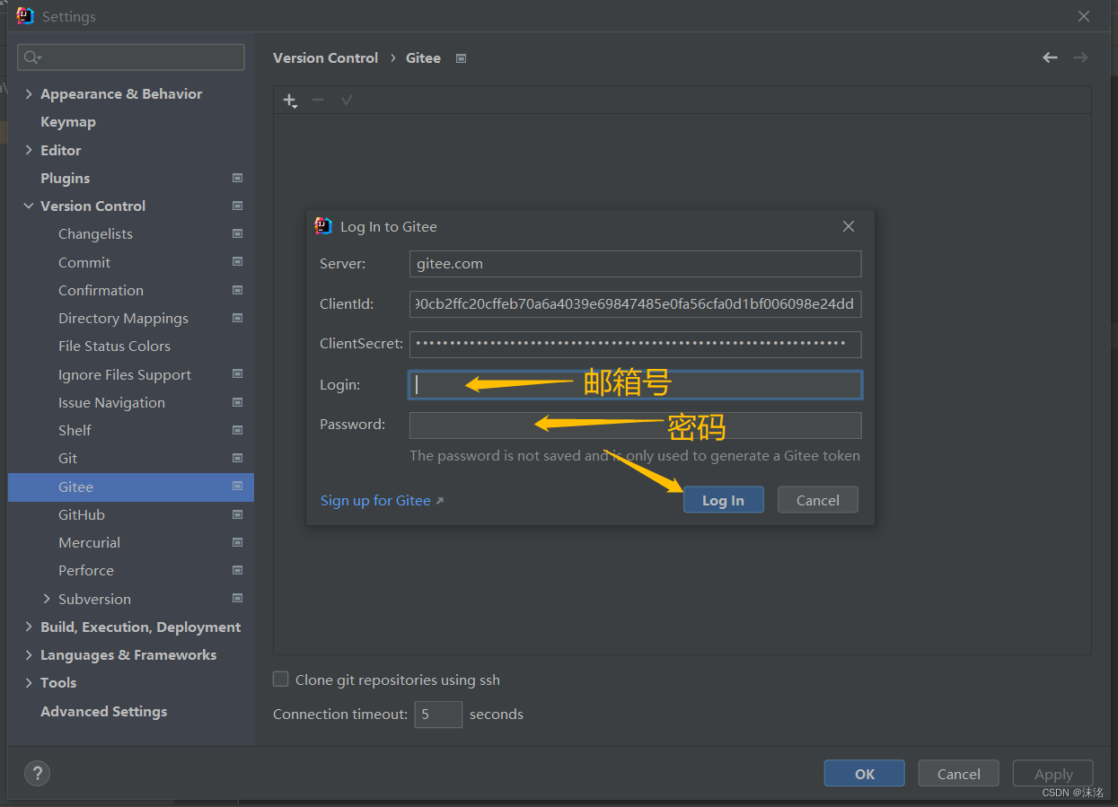This screenshot has width=1118, height=807.
Task: Expand the Subversion node
Action: (x=47, y=599)
